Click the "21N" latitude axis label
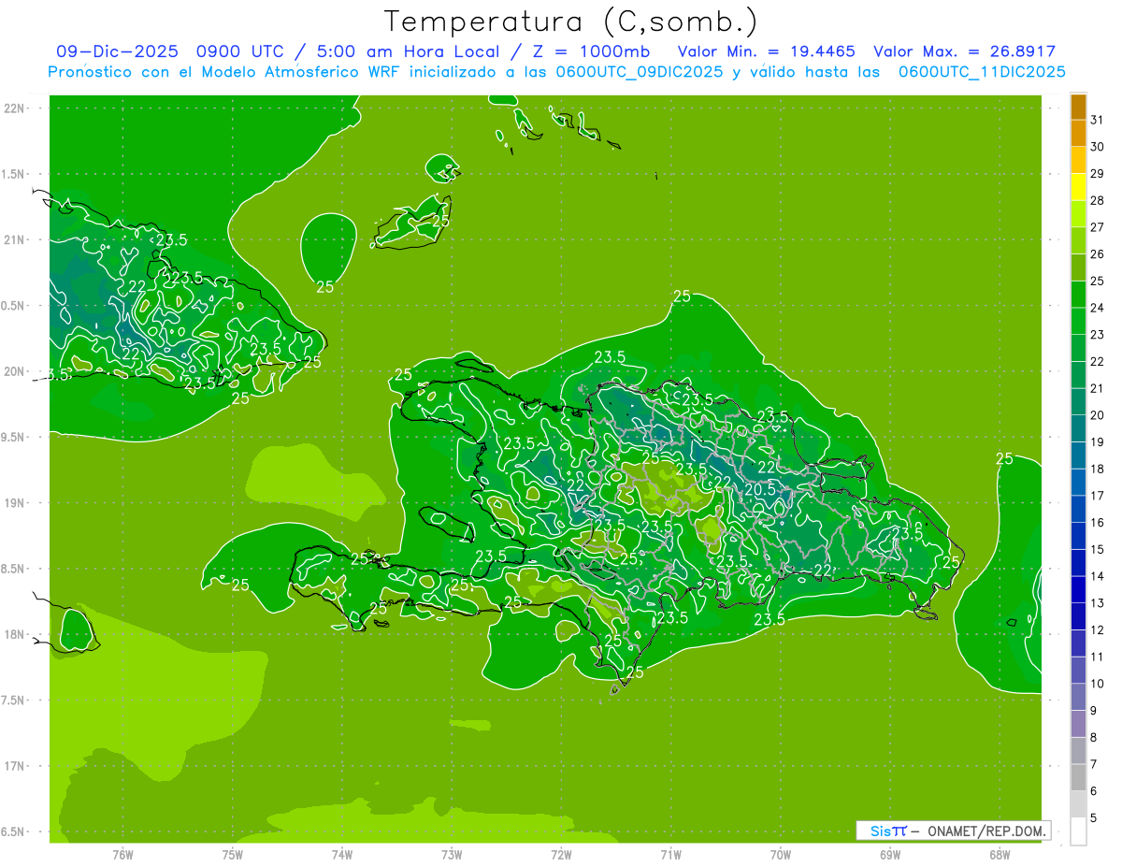This screenshot has width=1122, height=867. (x=14, y=240)
